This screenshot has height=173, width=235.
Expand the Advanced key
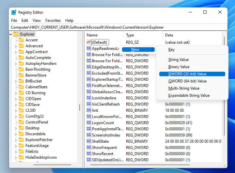(16, 46)
